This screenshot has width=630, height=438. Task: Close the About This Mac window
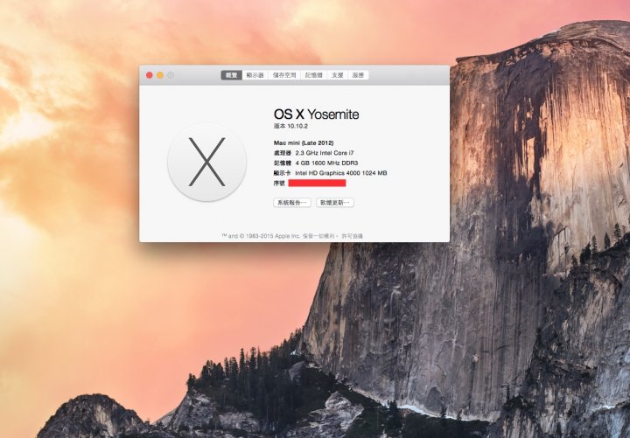coord(149,75)
